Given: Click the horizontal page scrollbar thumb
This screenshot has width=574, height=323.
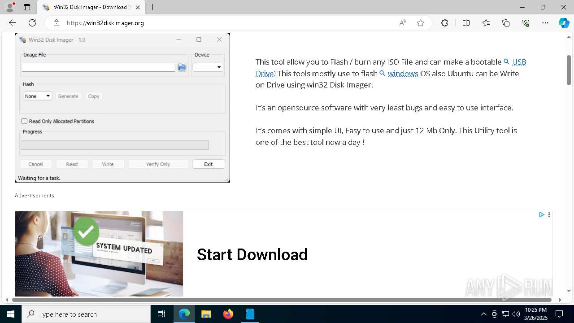Looking at the screenshot, I should (282, 300).
